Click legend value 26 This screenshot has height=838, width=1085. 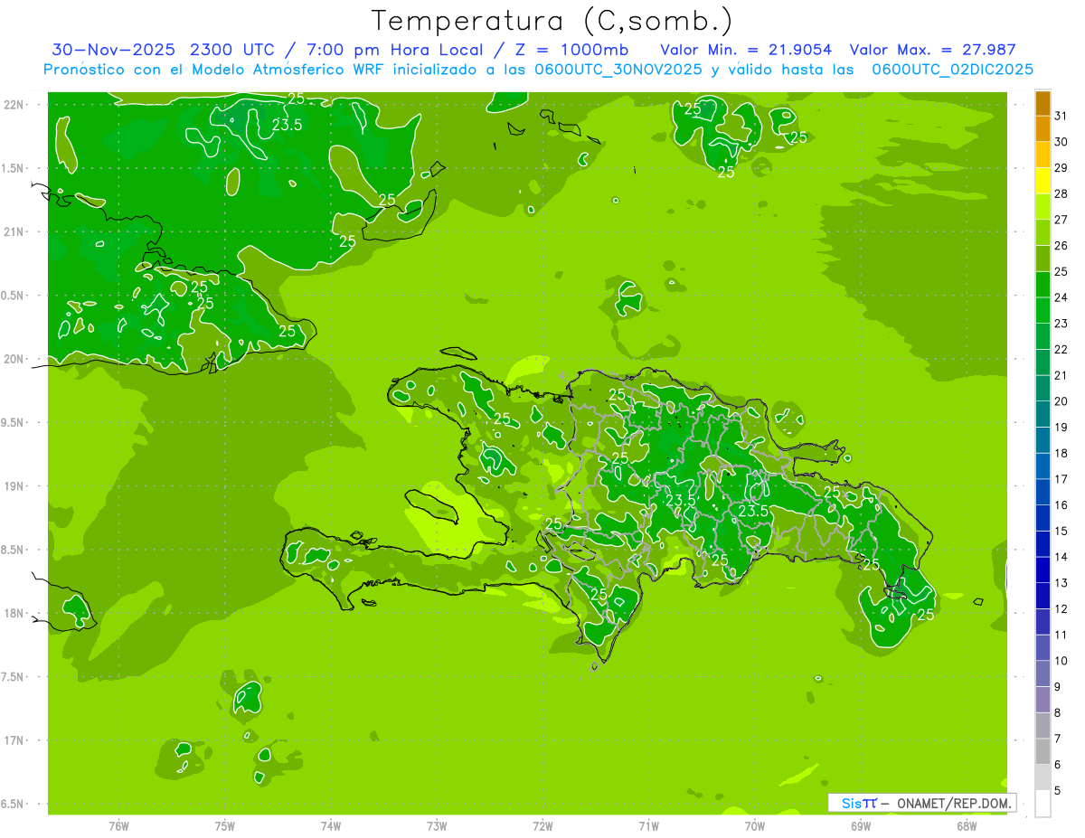pos(1061,245)
